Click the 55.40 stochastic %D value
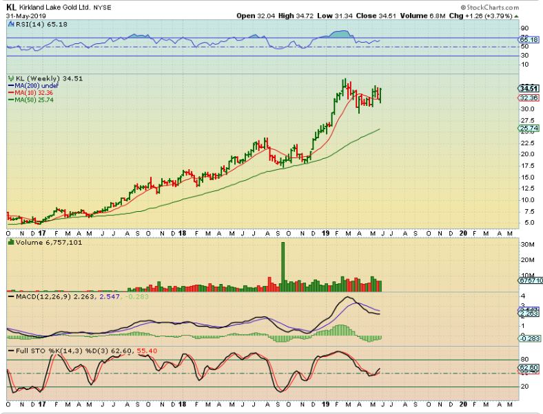Viewport: 543px width, 414px height. [147, 351]
